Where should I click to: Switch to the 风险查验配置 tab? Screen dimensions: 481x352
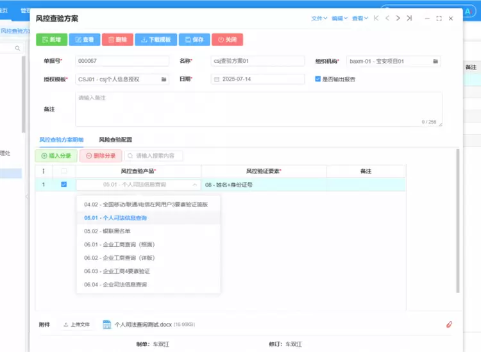(115, 139)
